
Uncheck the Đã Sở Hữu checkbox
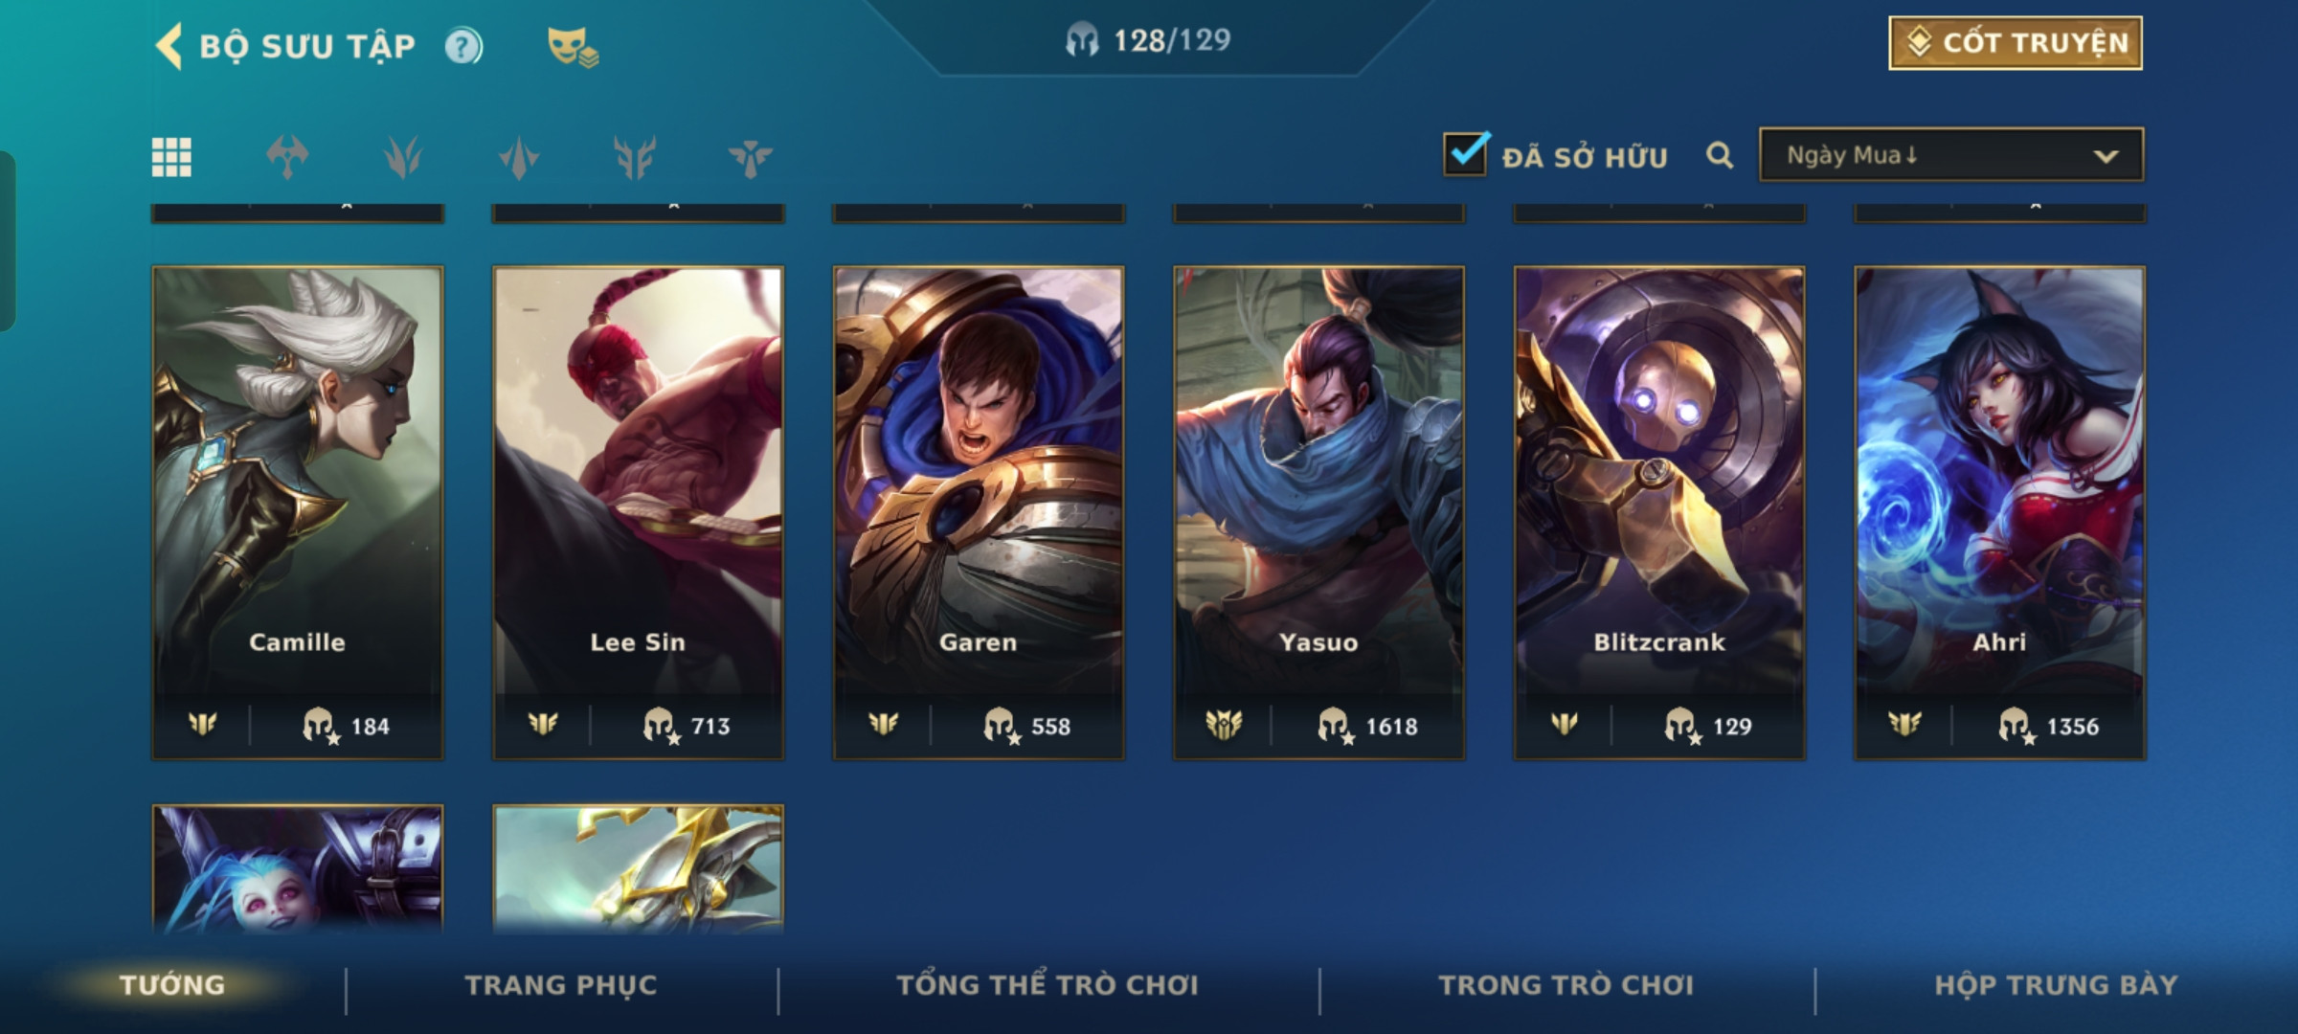(1466, 153)
